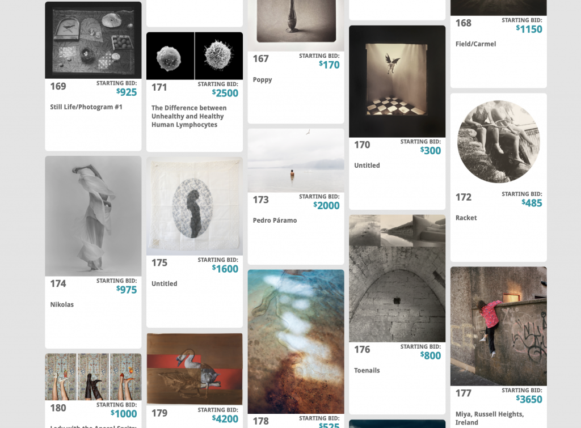Open the circular Racket photograph
The image size is (581, 428).
(x=498, y=141)
